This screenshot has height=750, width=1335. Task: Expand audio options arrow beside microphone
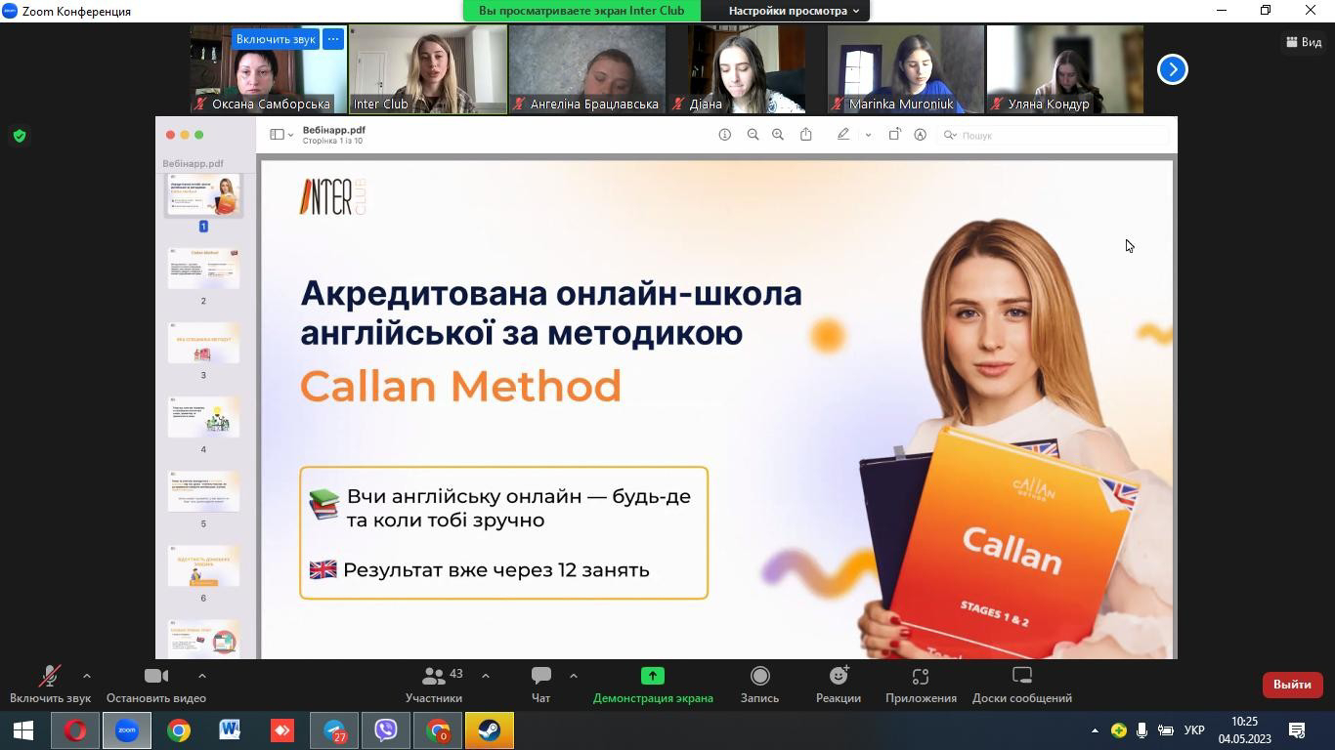[86, 676]
